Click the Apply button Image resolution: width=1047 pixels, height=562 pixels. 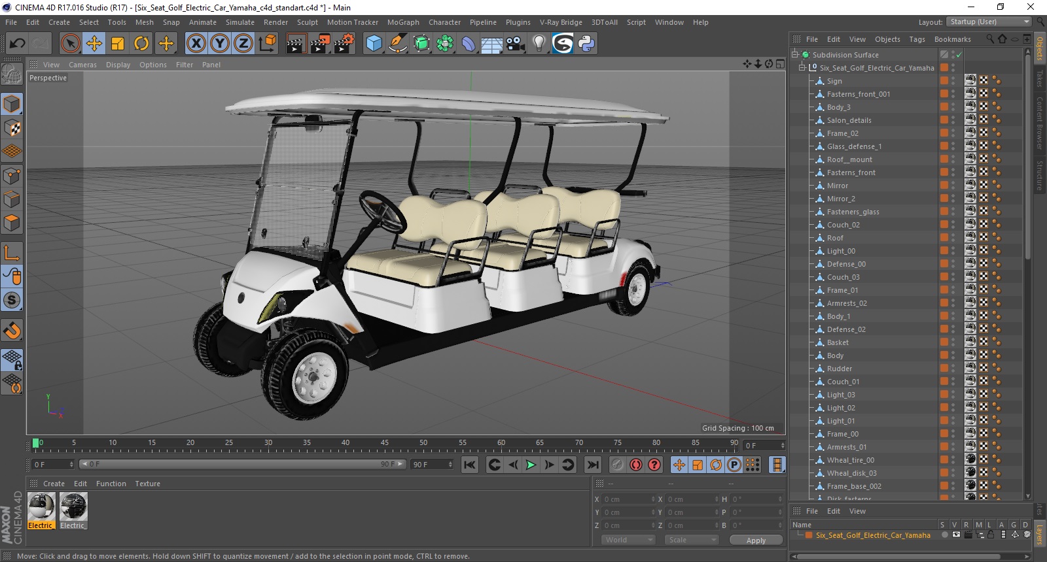pos(756,540)
